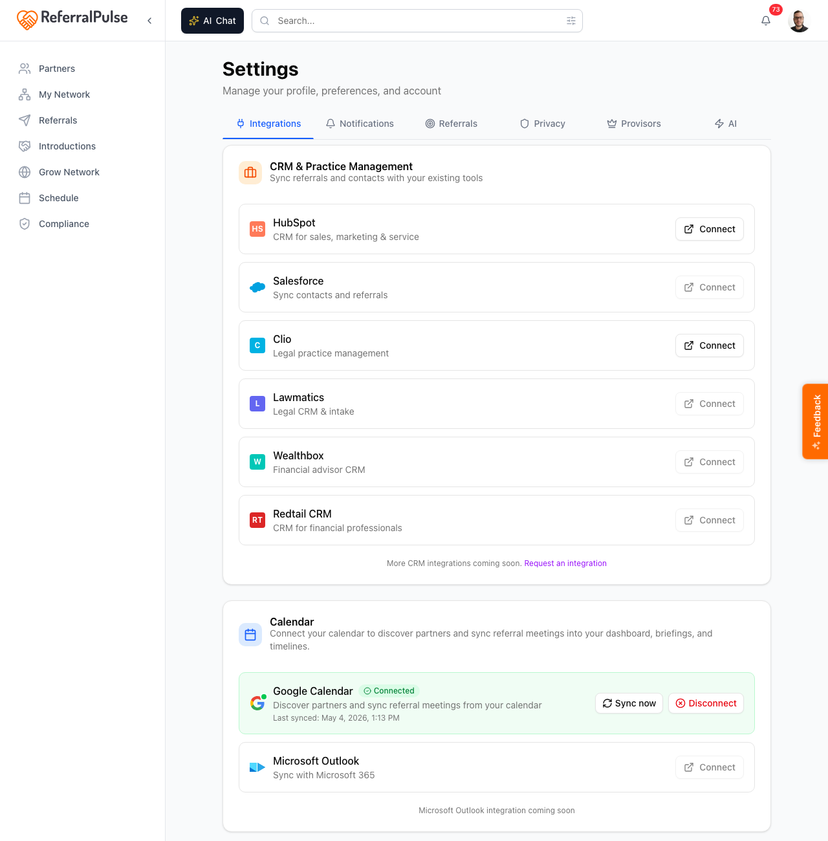Click the Salesforce cloud logo
Image resolution: width=828 pixels, height=841 pixels.
[x=257, y=287]
